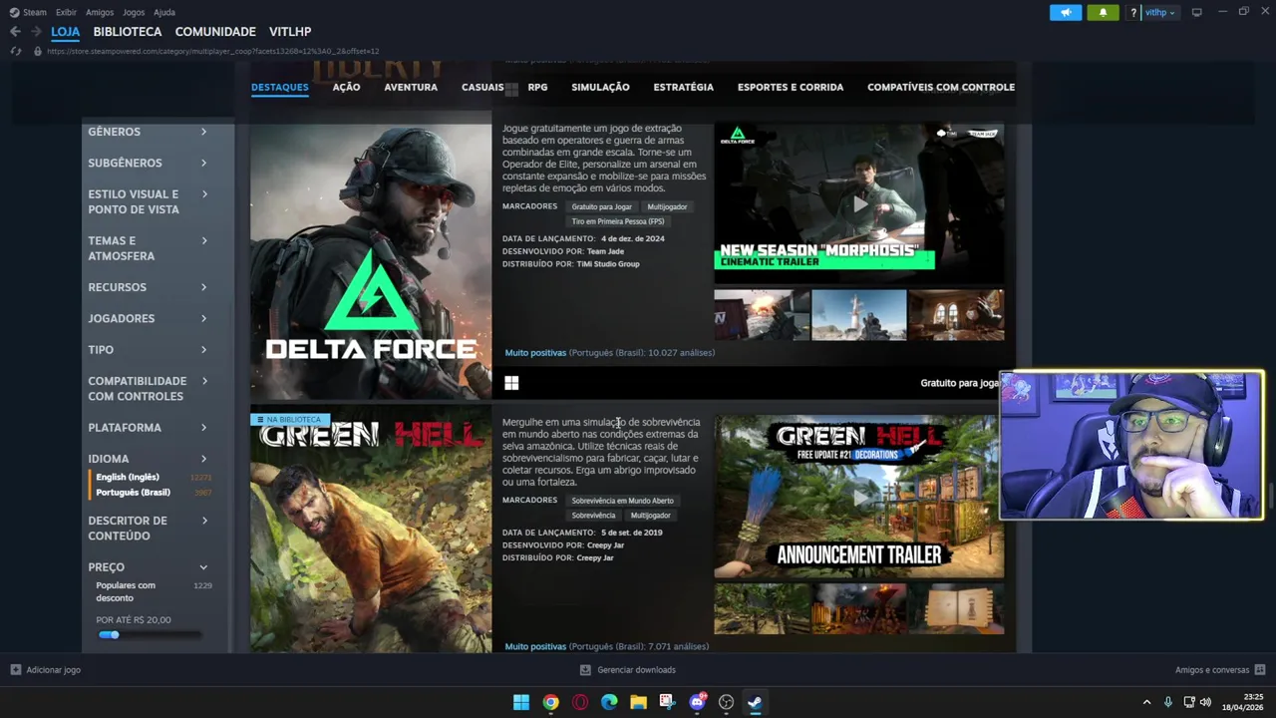
Task: Open Google Chrome from the taskbar
Action: (x=550, y=702)
